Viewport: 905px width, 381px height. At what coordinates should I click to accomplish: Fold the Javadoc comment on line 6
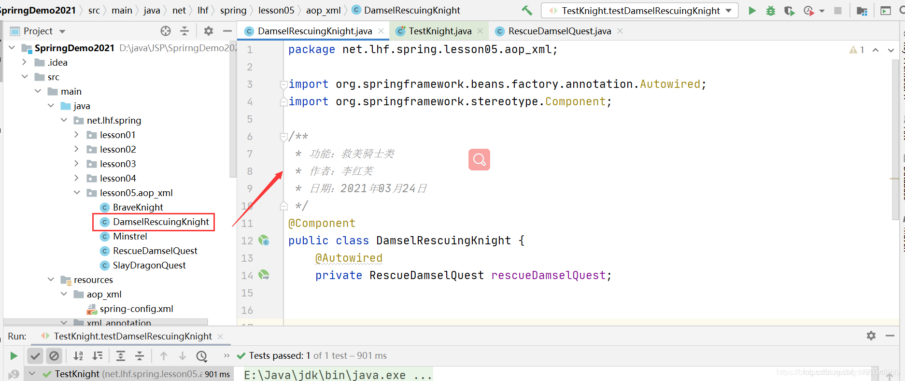pos(283,137)
